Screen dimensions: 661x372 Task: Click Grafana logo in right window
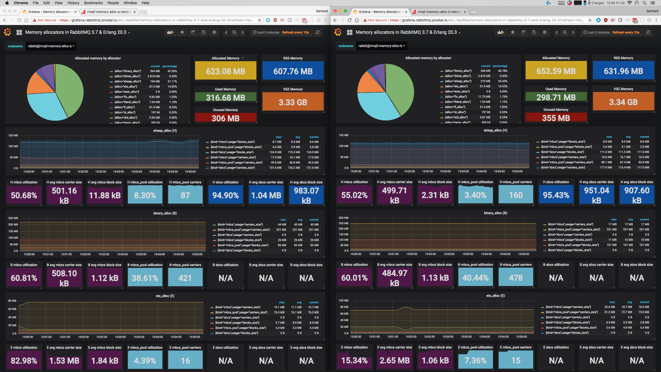pyautogui.click(x=338, y=32)
